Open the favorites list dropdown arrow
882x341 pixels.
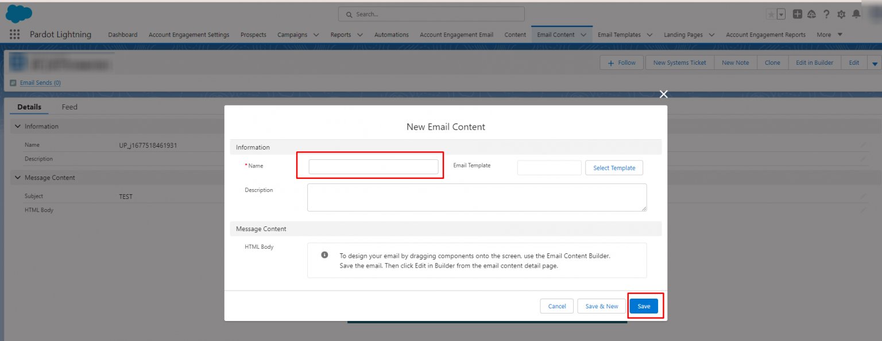[781, 14]
